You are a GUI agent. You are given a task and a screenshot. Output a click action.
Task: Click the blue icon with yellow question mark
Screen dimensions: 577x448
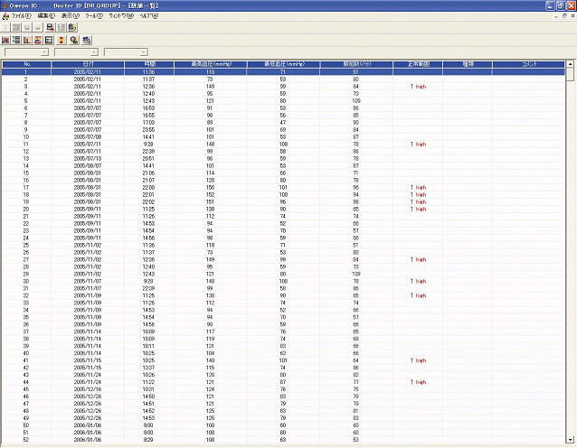(72, 28)
